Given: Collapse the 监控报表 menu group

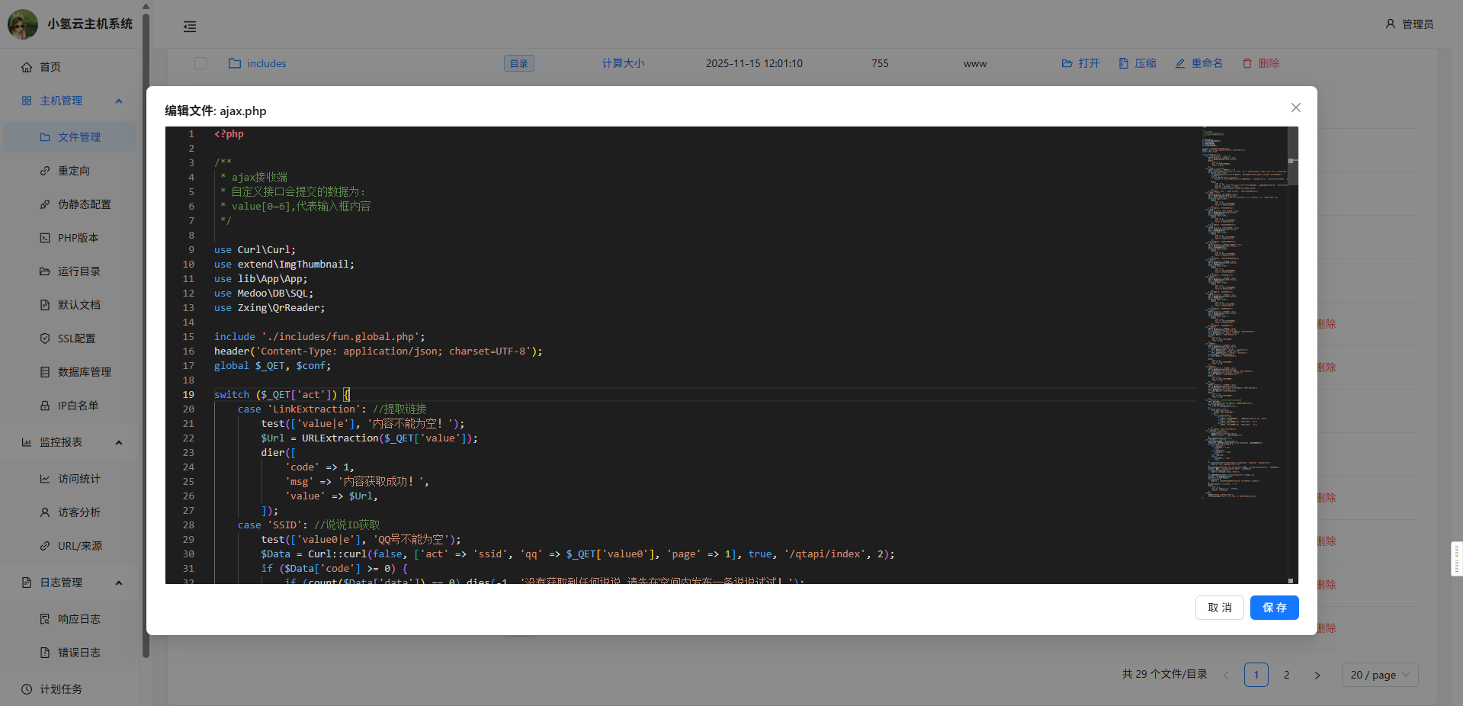Looking at the screenshot, I should click(119, 442).
